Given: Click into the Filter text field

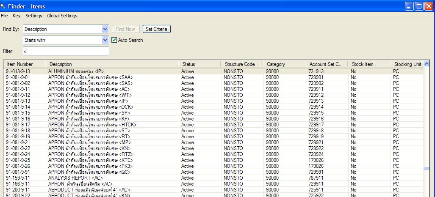Looking at the screenshot, I should [66, 51].
